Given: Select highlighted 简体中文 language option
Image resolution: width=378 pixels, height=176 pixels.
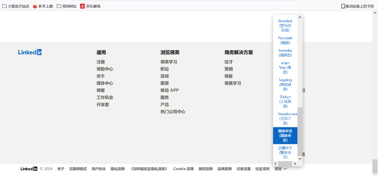Looking at the screenshot, I should pos(285,135).
